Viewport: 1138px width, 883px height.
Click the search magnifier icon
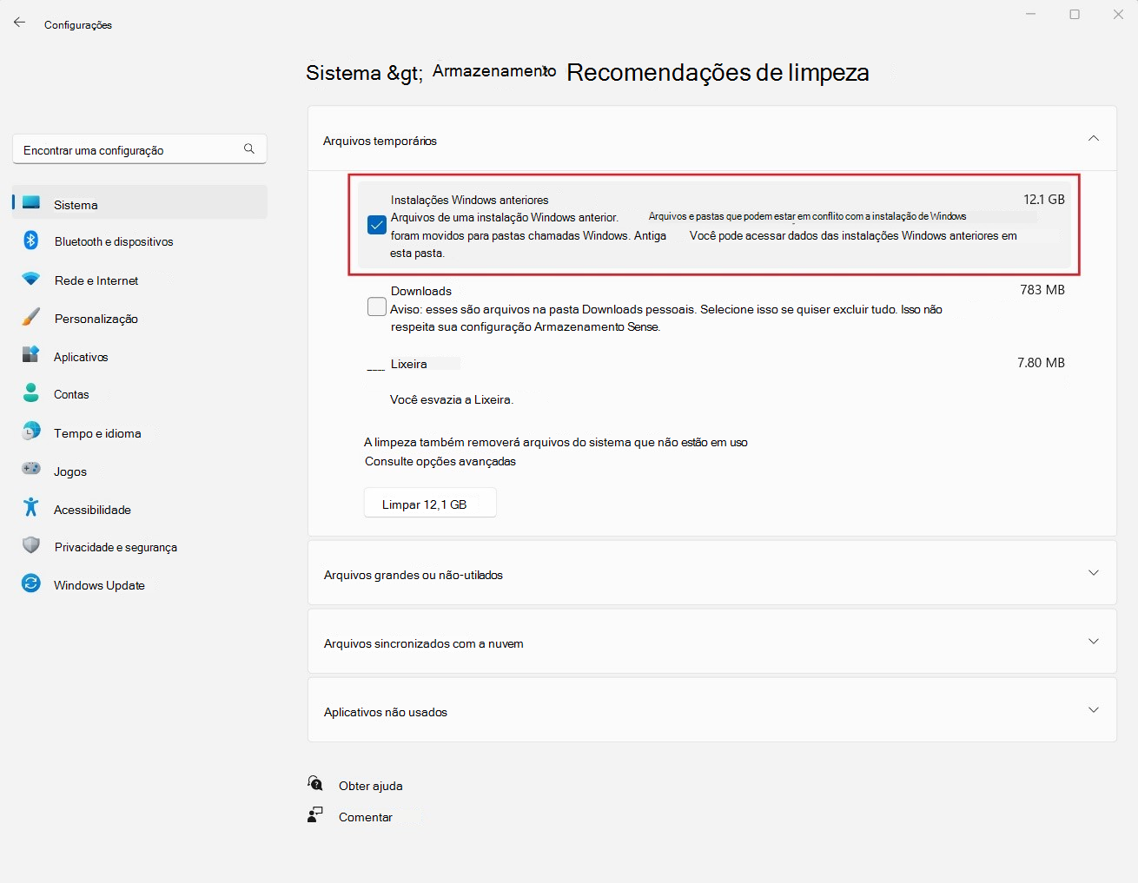[x=249, y=149]
